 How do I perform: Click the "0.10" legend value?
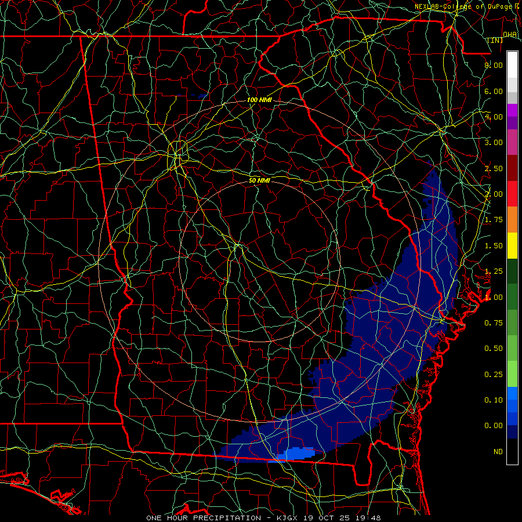point(494,400)
